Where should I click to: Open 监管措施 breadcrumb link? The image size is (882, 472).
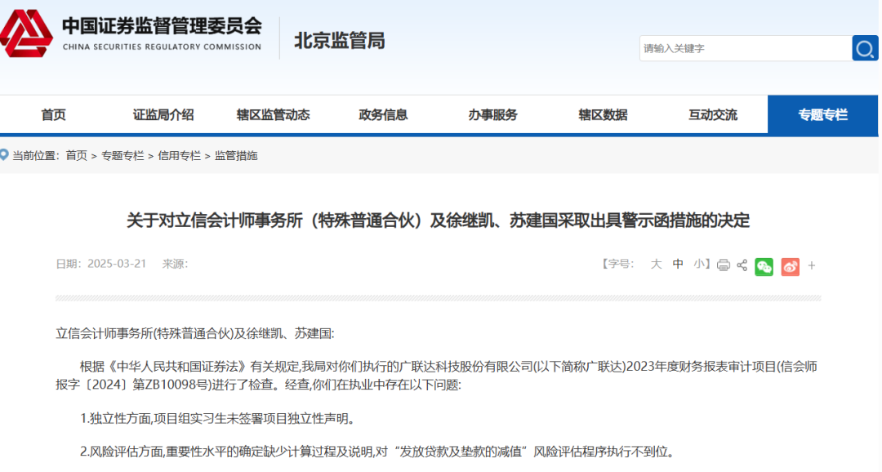pos(236,155)
